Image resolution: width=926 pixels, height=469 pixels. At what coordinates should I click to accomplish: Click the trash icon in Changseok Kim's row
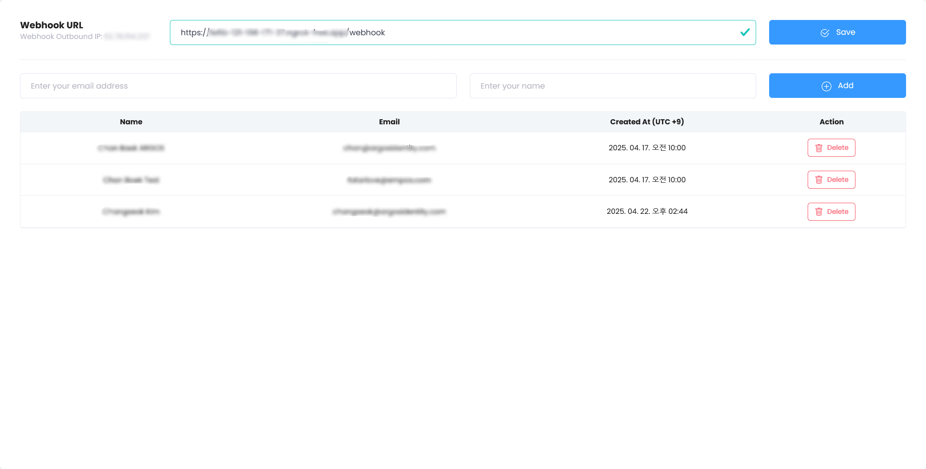(x=819, y=212)
